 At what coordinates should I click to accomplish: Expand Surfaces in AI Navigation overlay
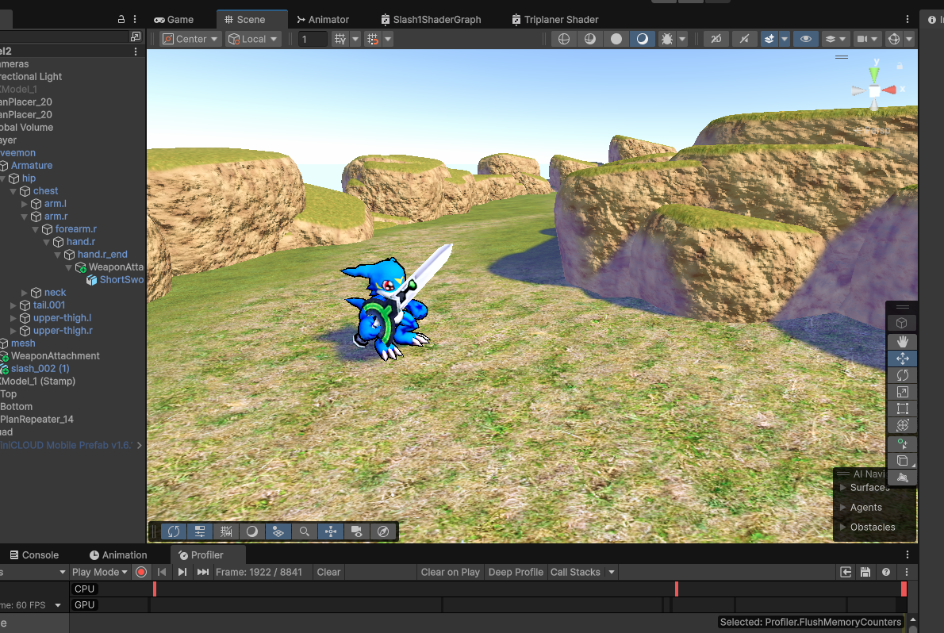(842, 487)
